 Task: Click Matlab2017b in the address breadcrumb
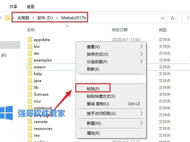tap(74, 18)
